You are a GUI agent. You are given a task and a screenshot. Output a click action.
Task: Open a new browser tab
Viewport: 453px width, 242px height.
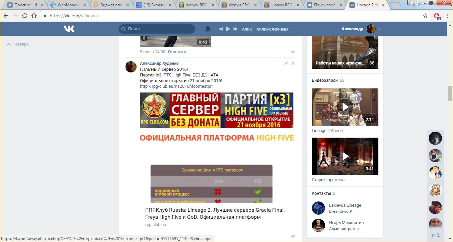(395, 5)
